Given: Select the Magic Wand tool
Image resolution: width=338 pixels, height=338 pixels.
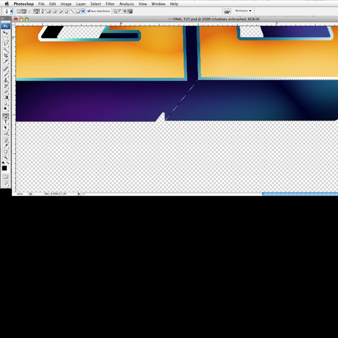Looking at the screenshot, I should point(6,50).
